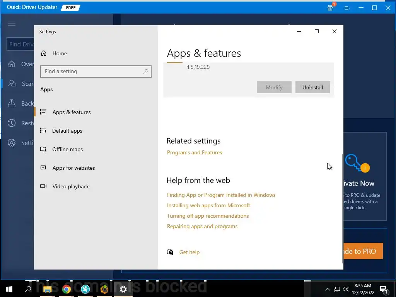
Task: Open Backup icon in Quick Driver Updater sidebar
Action: click(x=12, y=103)
